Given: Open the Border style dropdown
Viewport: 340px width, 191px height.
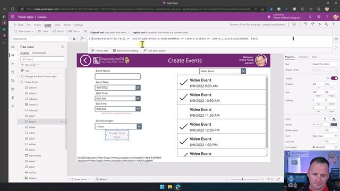Looking at the screenshot, I should pyautogui.click(x=316, y=125).
